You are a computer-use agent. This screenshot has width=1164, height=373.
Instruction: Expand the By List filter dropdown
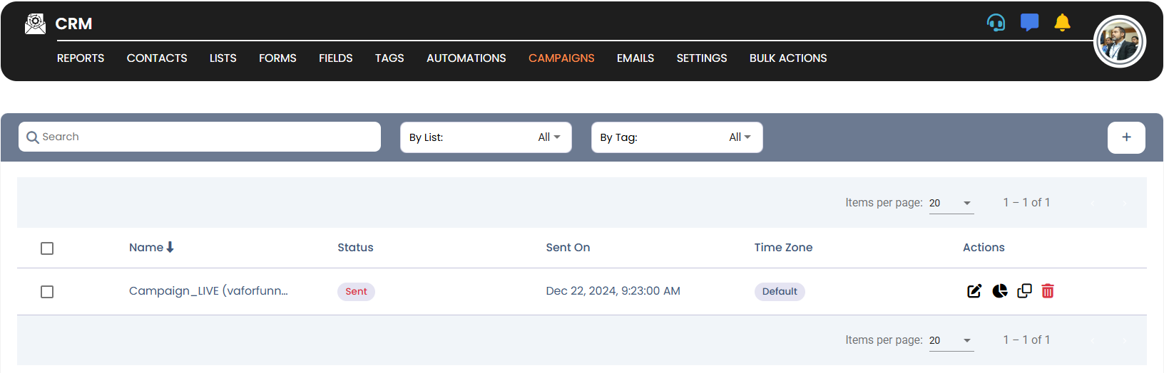click(x=486, y=137)
